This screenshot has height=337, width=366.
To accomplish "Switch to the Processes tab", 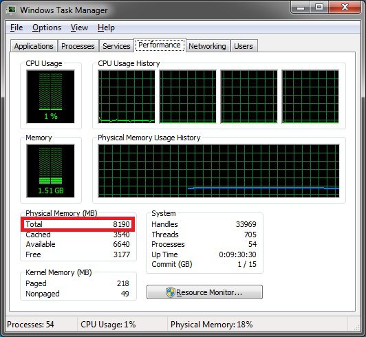I will (x=78, y=46).
